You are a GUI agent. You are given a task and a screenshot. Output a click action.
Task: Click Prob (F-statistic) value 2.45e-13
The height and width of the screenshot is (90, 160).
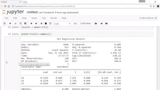(x=115, y=53)
